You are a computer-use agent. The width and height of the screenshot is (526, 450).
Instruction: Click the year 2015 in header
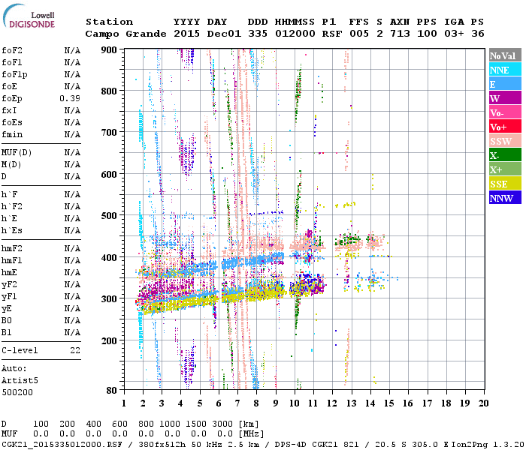click(x=186, y=34)
